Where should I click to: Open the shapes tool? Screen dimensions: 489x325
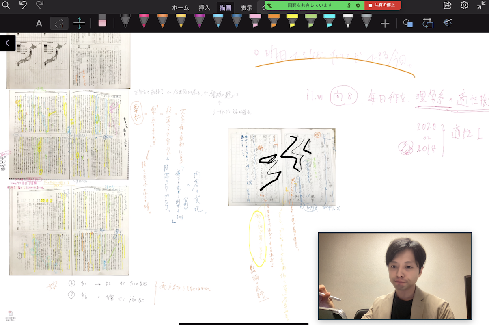[407, 23]
